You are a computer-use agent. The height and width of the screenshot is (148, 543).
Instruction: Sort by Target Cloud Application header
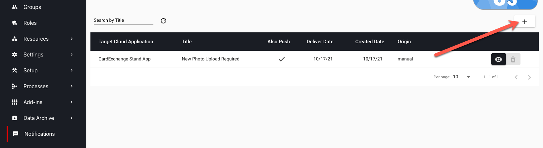[126, 42]
